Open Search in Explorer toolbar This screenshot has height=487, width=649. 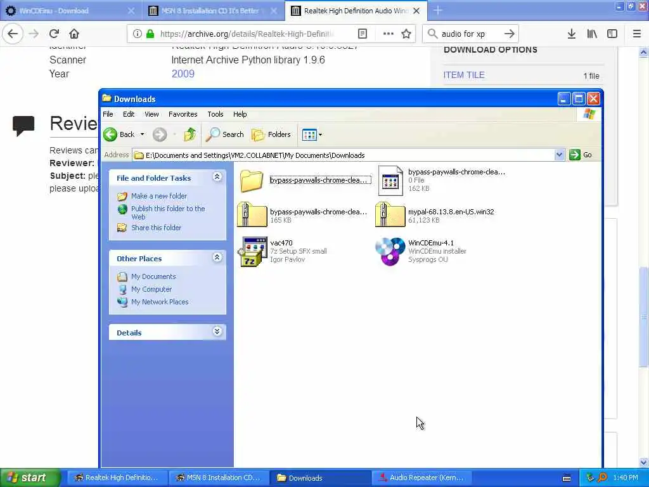point(225,134)
